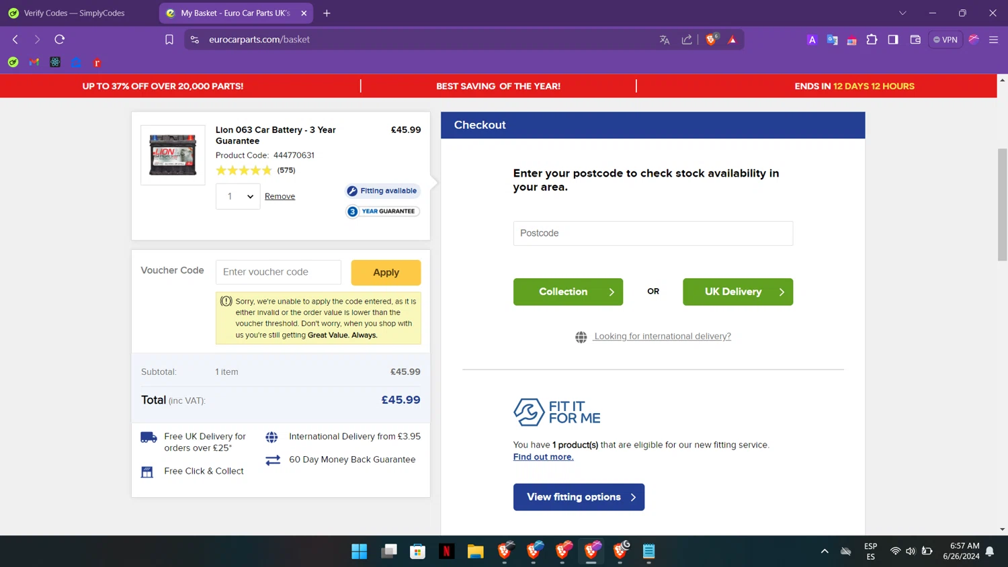
Task: Go back with the browser back arrow
Action: pos(15,40)
